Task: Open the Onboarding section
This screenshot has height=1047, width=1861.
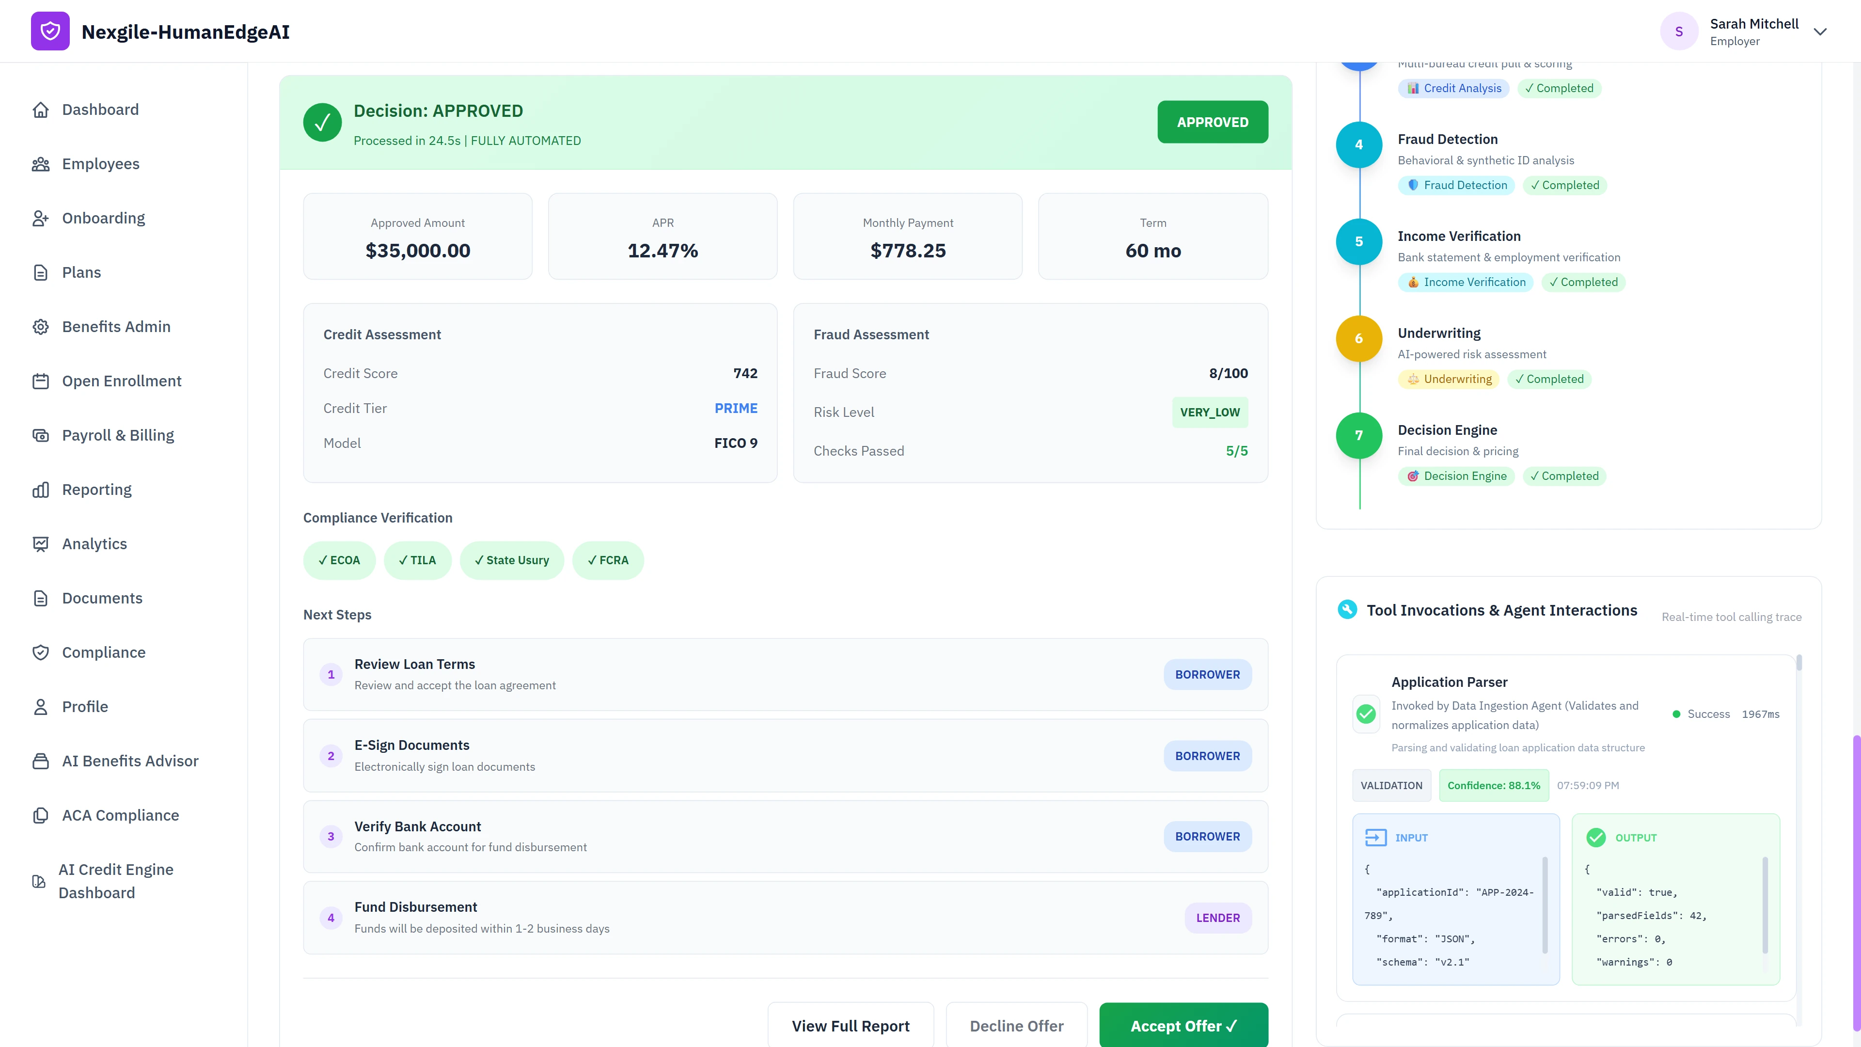Action: 103,218
